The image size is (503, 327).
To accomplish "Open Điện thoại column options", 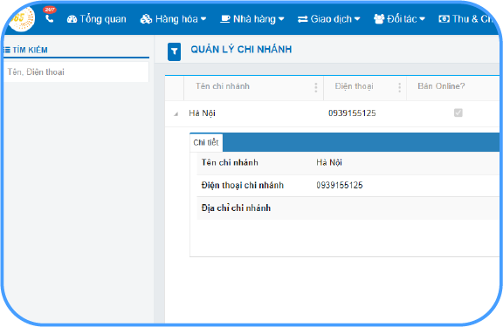I will tap(399, 87).
